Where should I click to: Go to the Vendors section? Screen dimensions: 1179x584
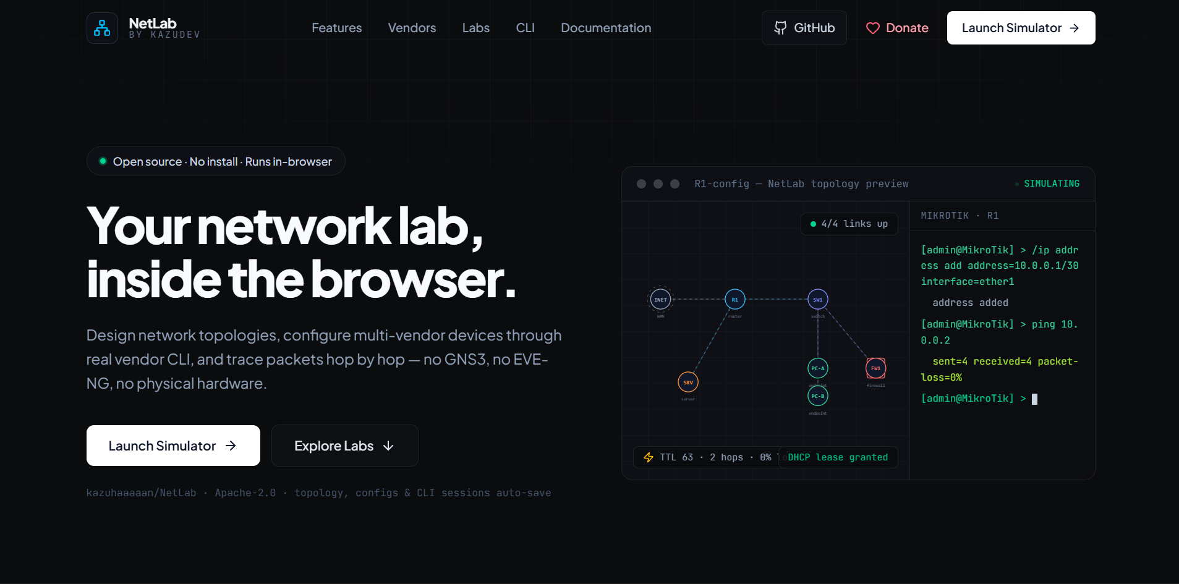click(412, 28)
